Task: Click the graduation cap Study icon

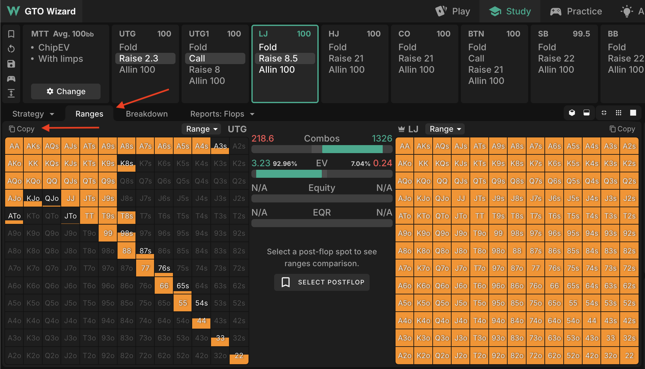Action: [495, 11]
